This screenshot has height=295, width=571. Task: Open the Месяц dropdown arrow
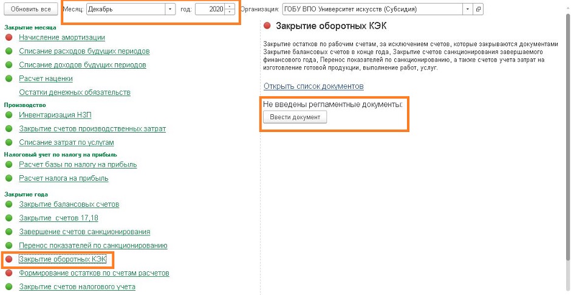169,9
